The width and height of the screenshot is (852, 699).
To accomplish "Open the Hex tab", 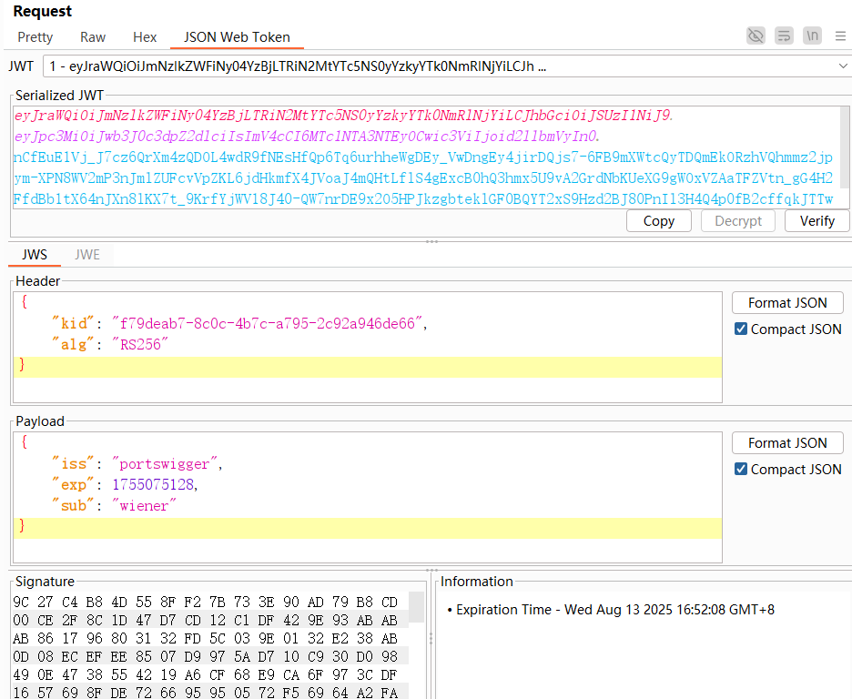I will 145,37.
